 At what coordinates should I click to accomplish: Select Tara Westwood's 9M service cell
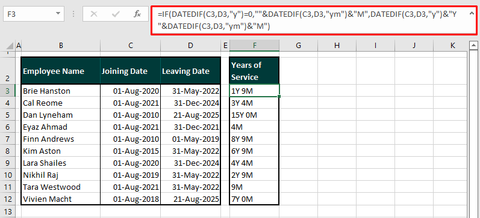point(254,187)
